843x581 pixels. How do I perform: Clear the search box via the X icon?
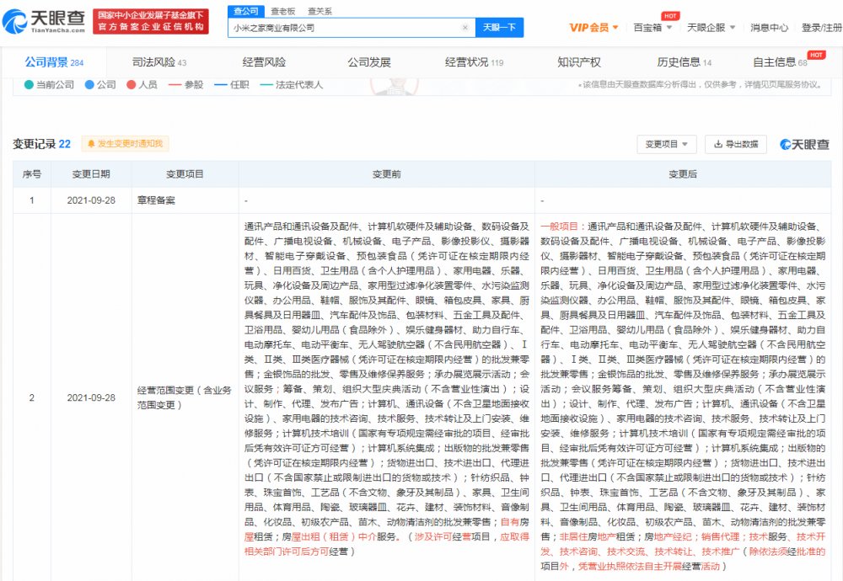(x=465, y=27)
